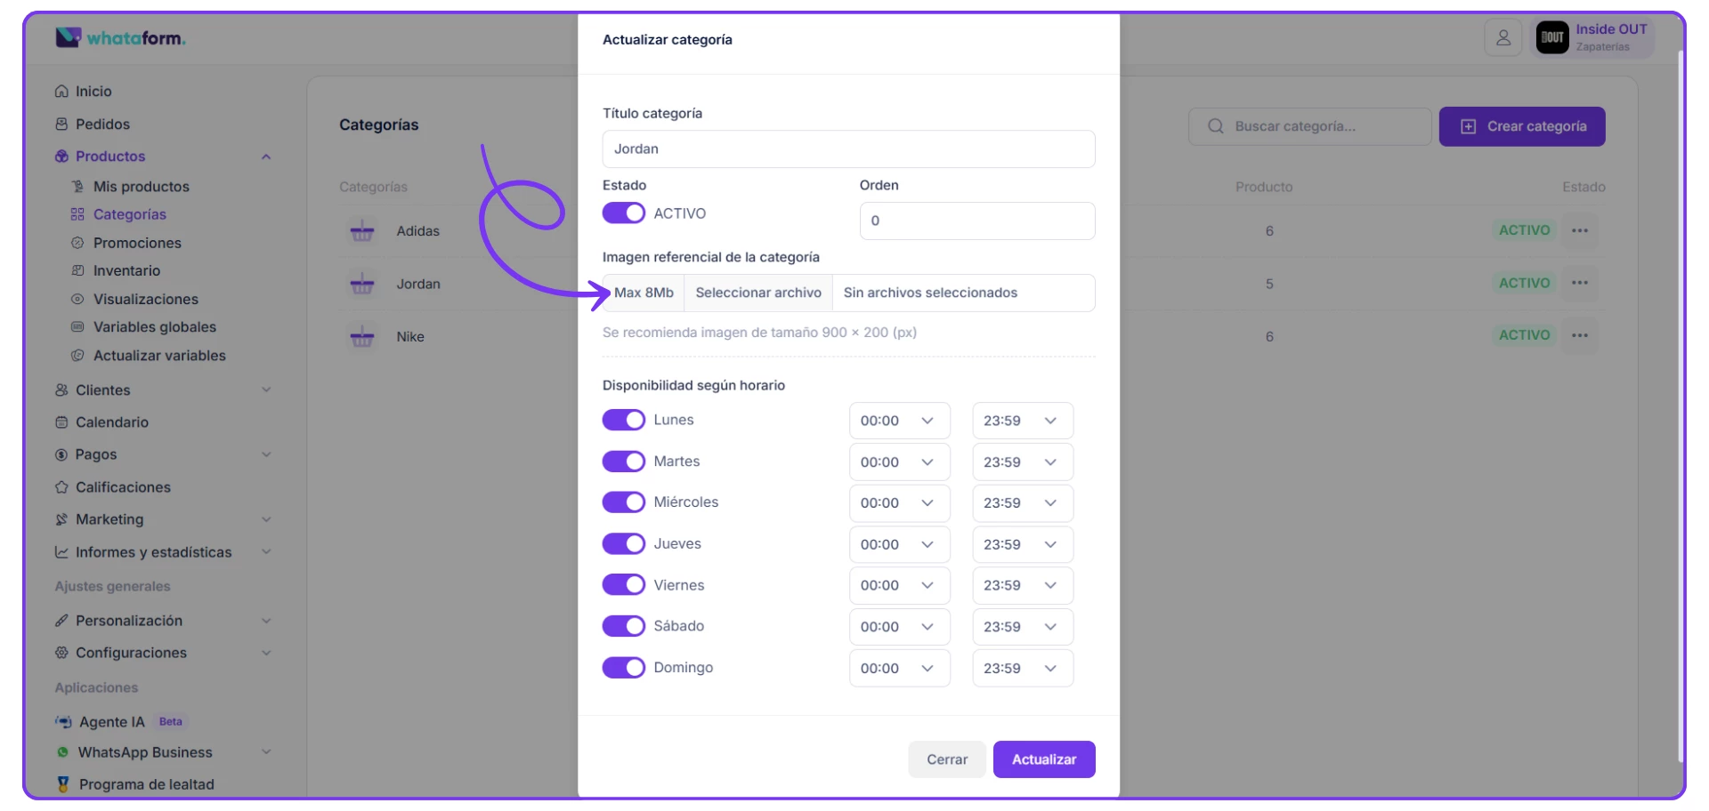
Task: Open Lunes start time dropdown
Action: click(898, 421)
